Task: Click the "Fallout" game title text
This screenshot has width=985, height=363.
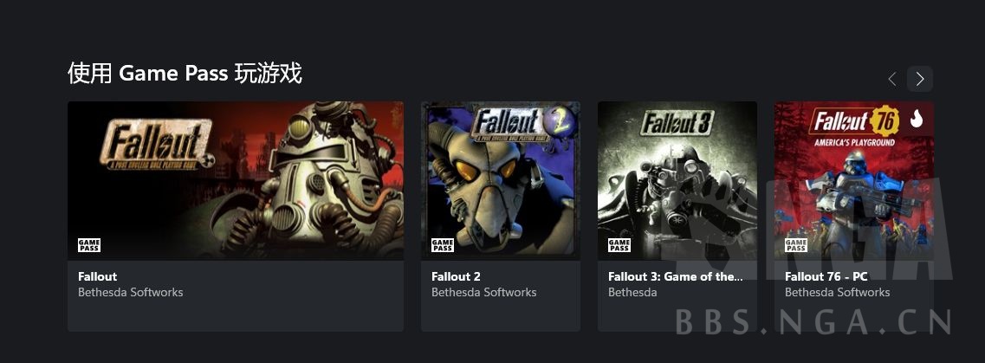Action: pos(98,276)
